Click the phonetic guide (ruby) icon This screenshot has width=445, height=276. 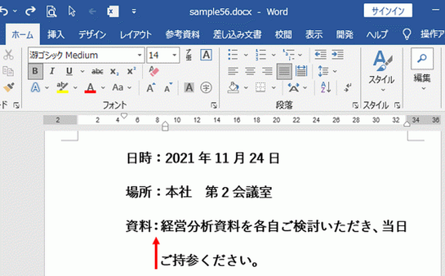[x=189, y=55]
